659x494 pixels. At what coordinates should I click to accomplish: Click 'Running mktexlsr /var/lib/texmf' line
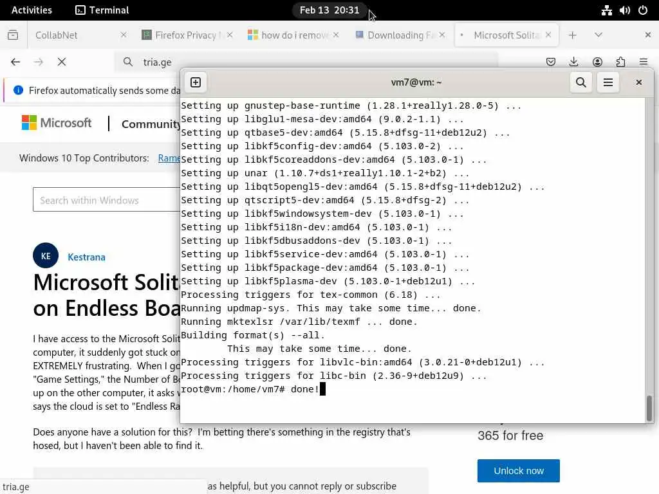299,322
